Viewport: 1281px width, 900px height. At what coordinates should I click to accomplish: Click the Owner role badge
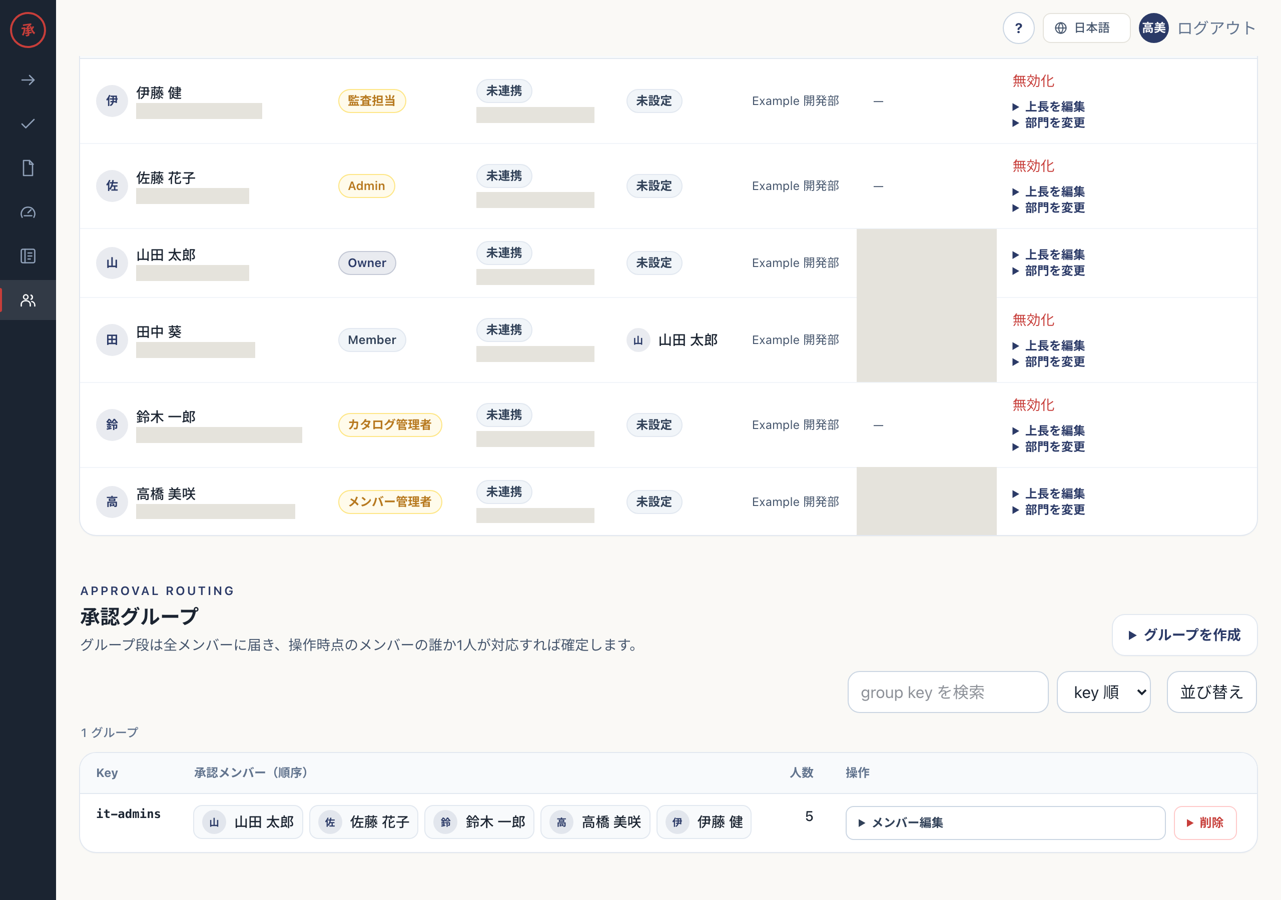[367, 263]
